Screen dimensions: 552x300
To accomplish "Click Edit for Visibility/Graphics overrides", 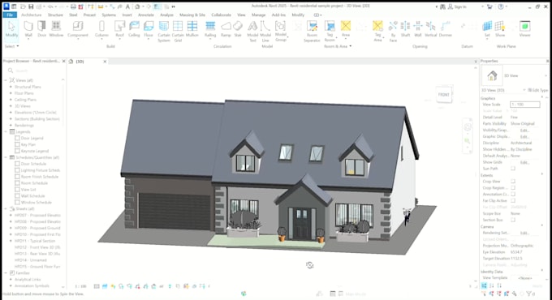I will click(524, 130).
